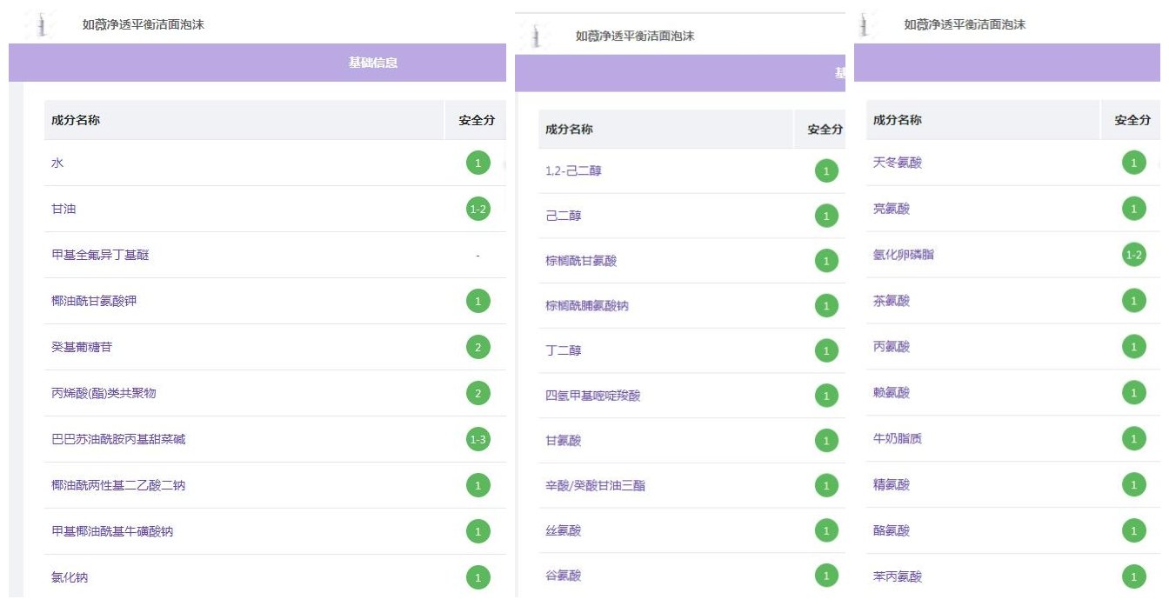The width and height of the screenshot is (1169, 606).
Task: Click the safety badge next to 四氢甲基嘧啶羧酸
Action: tap(826, 396)
